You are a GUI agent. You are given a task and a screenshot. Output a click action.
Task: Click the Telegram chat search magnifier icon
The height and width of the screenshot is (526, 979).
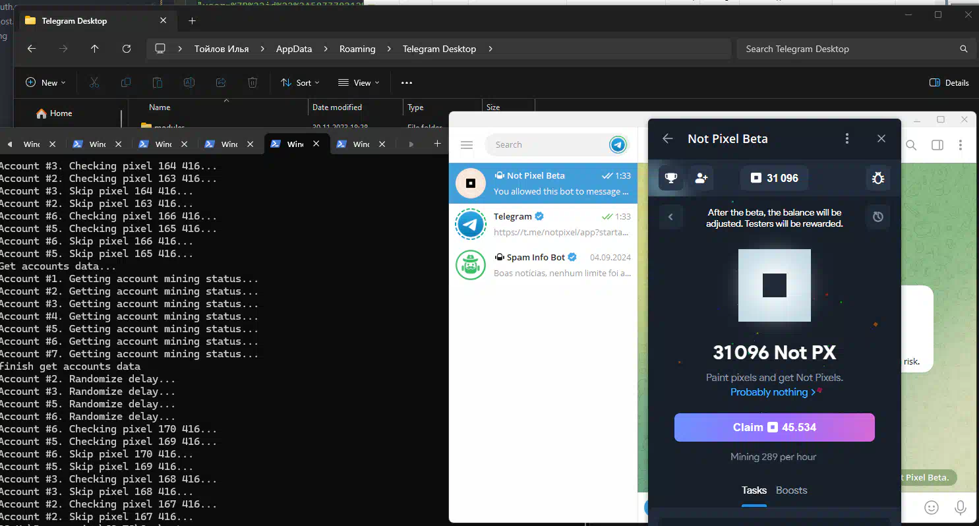[911, 145]
